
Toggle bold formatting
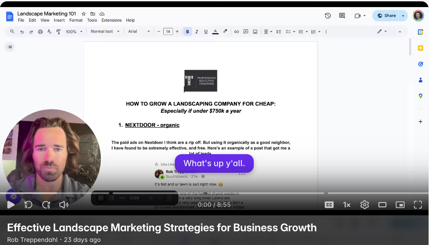pos(187,32)
